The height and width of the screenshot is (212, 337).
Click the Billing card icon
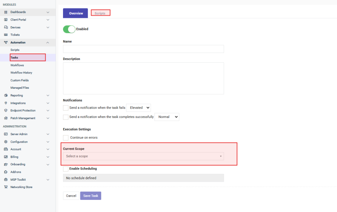(x=6, y=157)
